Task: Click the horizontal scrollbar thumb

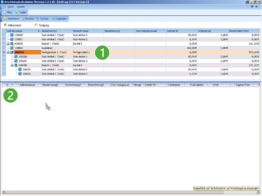Action: tap(114, 192)
